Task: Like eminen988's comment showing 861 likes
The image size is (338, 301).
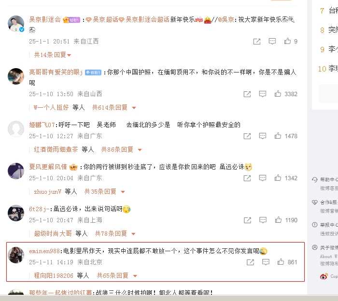Action: tap(281, 262)
